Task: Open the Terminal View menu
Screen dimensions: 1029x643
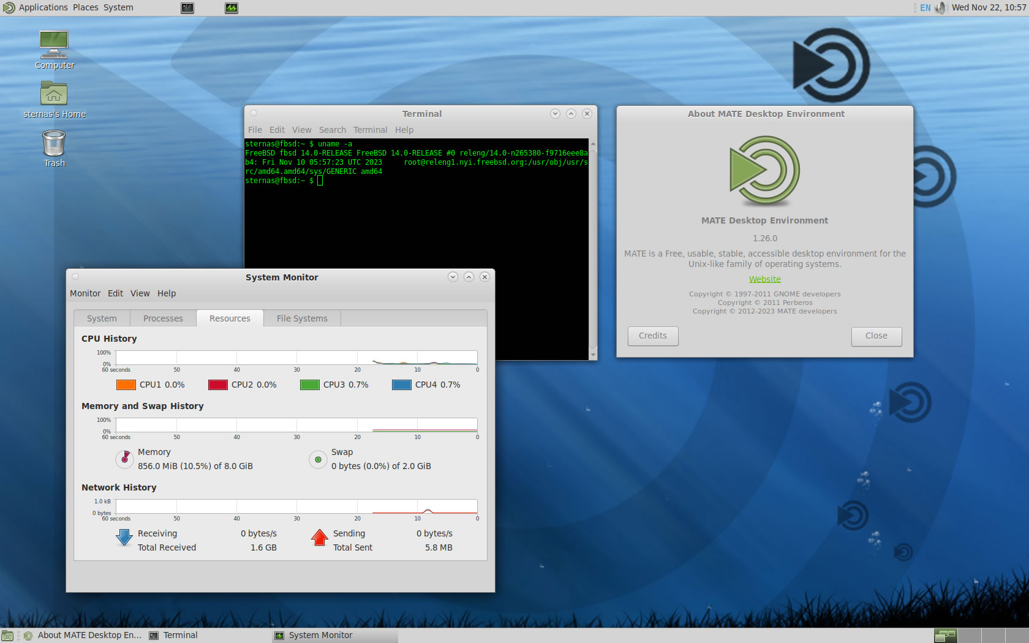Action: [301, 130]
